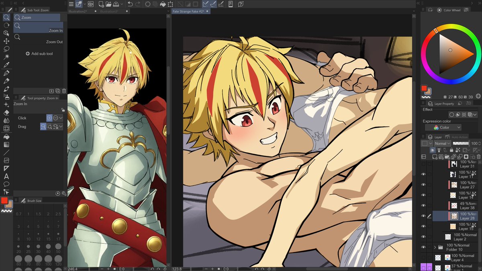The image size is (482, 271).
Task: Select the Pen tool
Action: click(6, 73)
